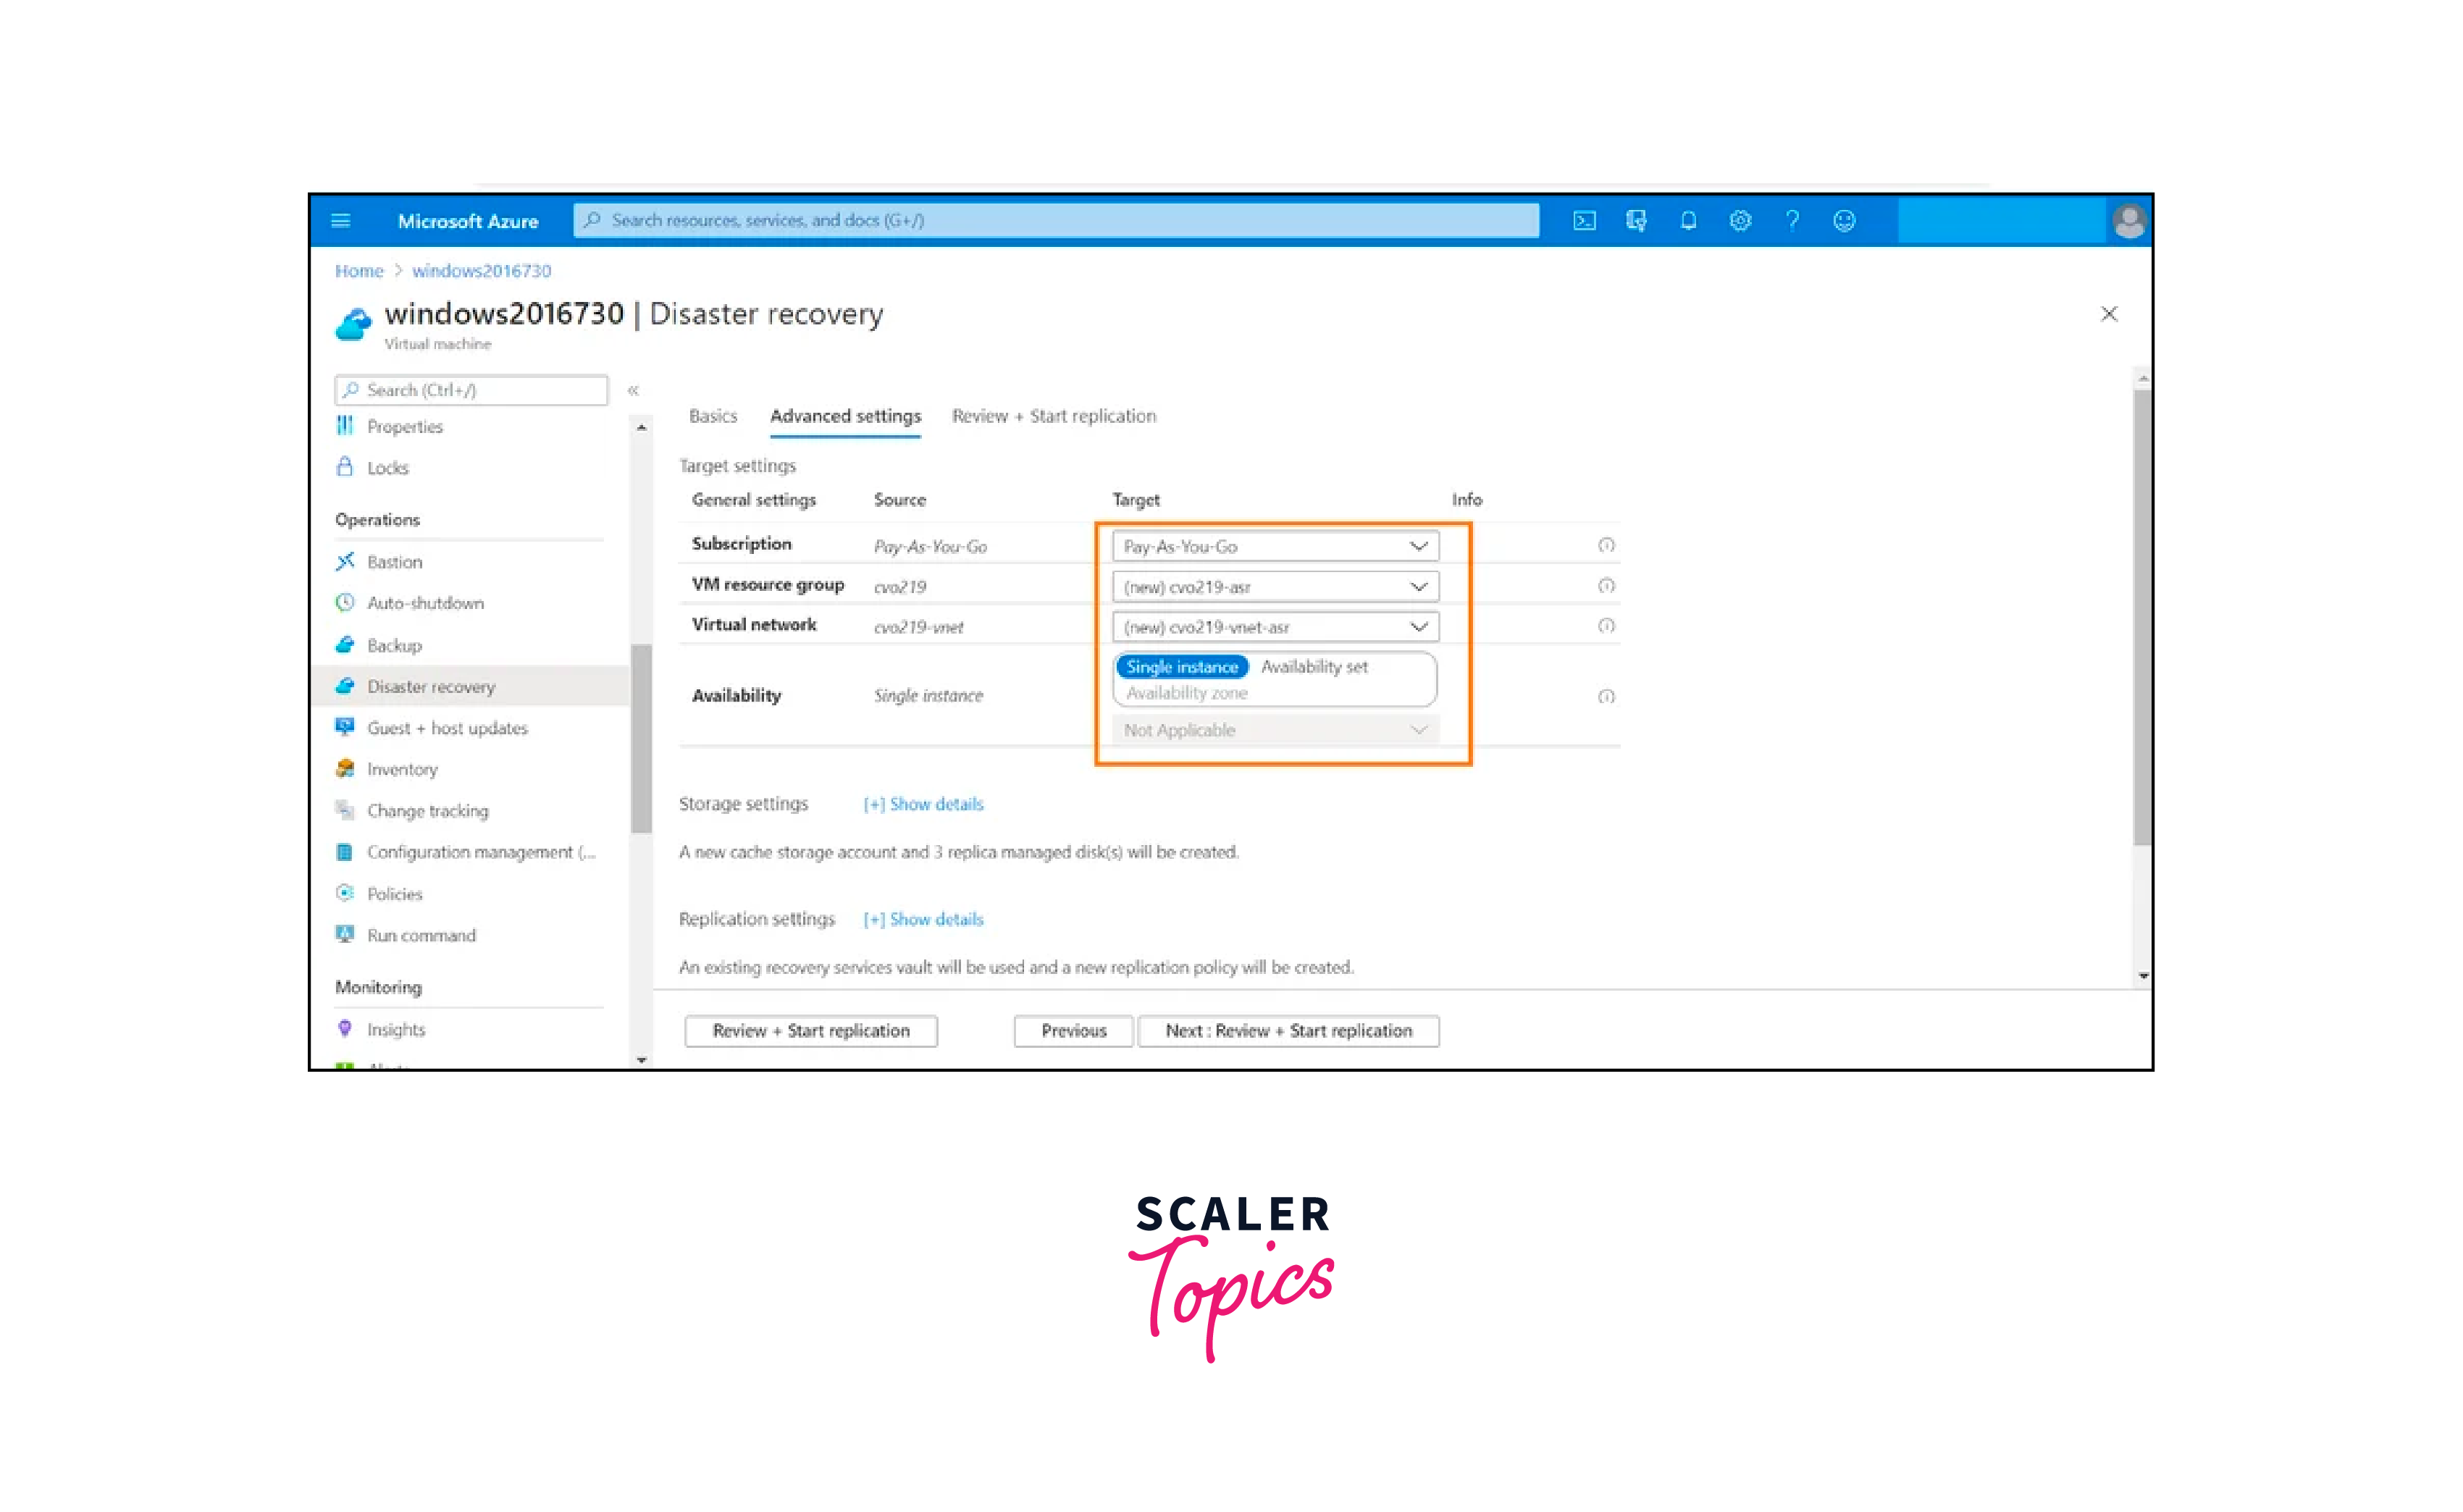Image resolution: width=2463 pixels, height=1512 pixels.
Task: Open the target VM resource group dropdown
Action: (x=1275, y=587)
